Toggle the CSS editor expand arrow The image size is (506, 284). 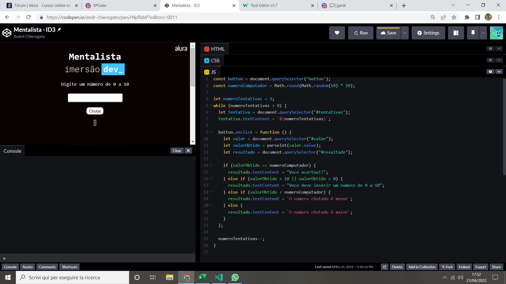click(499, 60)
